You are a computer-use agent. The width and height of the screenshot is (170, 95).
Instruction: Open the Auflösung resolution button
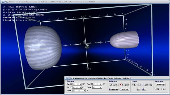(147, 85)
